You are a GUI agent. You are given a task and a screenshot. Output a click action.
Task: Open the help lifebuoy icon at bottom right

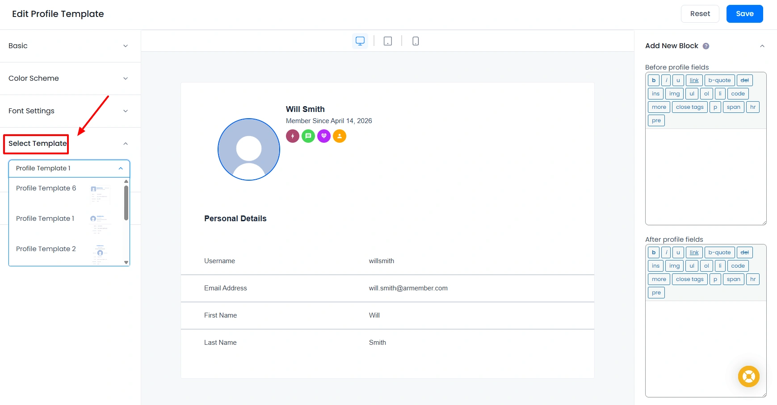748,376
